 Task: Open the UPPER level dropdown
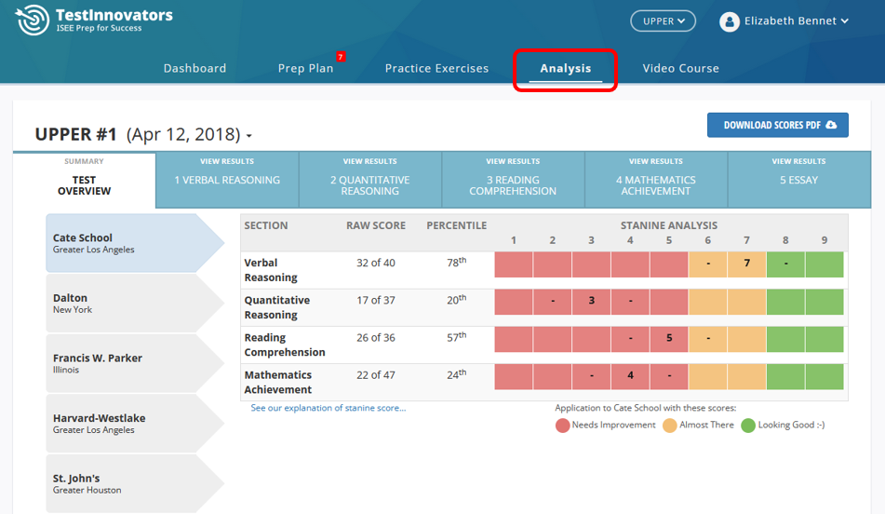(x=663, y=20)
